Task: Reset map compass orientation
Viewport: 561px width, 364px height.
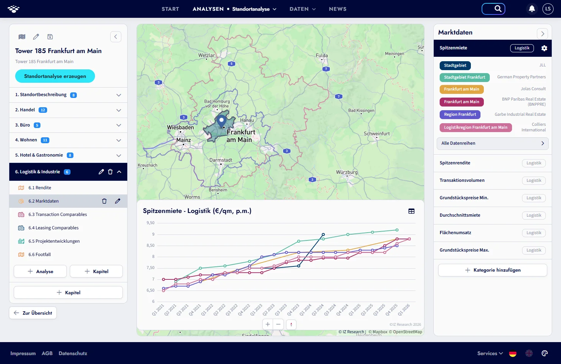Action: tap(291, 324)
